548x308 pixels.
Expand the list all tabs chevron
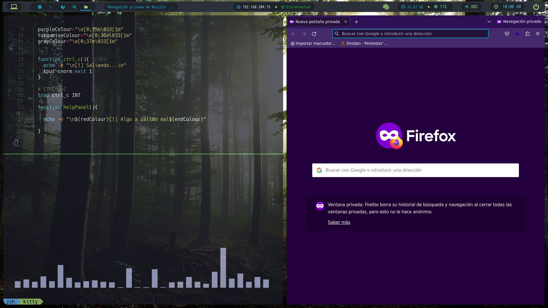(489, 22)
